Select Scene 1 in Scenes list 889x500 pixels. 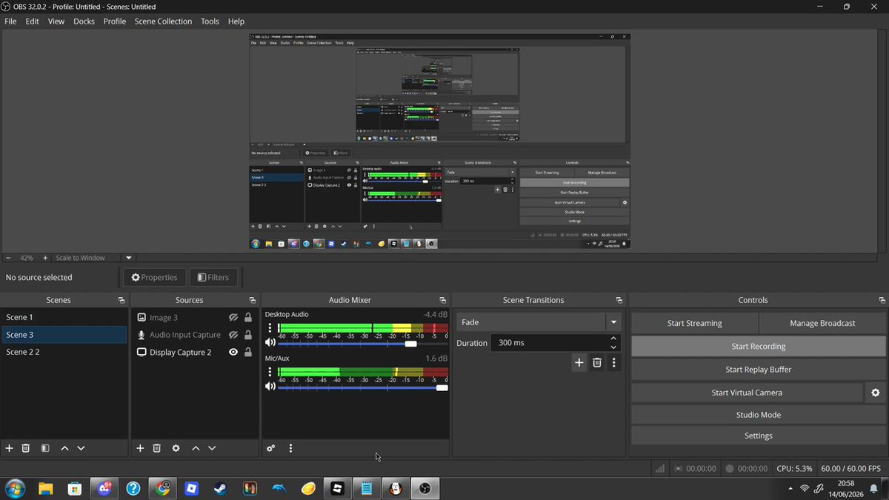point(64,317)
